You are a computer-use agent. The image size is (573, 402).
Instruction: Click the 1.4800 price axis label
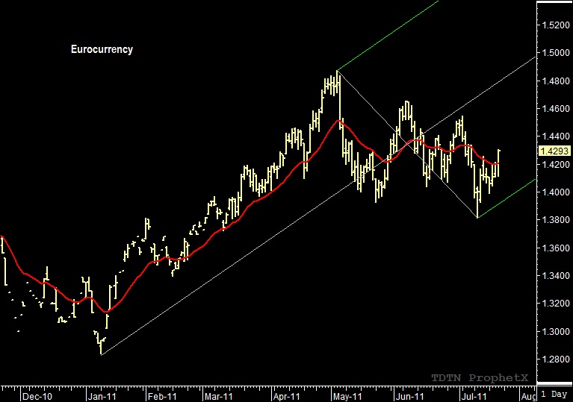pyautogui.click(x=556, y=81)
